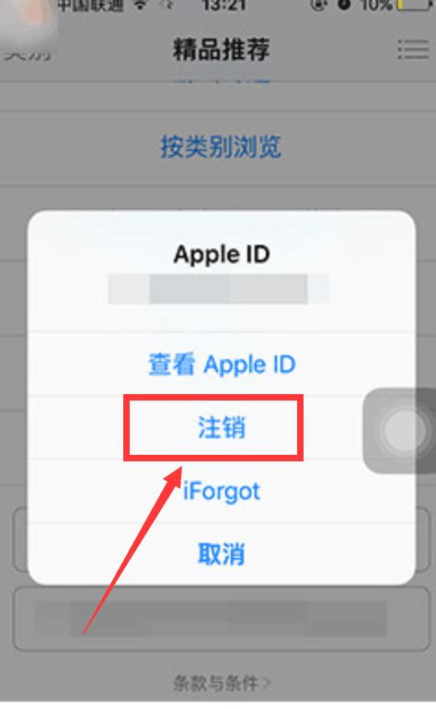This screenshot has height=709, width=436.
Task: Select 查看 Apple ID in the dialog
Action: (222, 364)
